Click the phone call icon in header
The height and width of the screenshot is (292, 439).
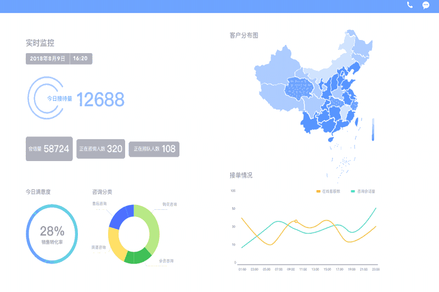(409, 5)
